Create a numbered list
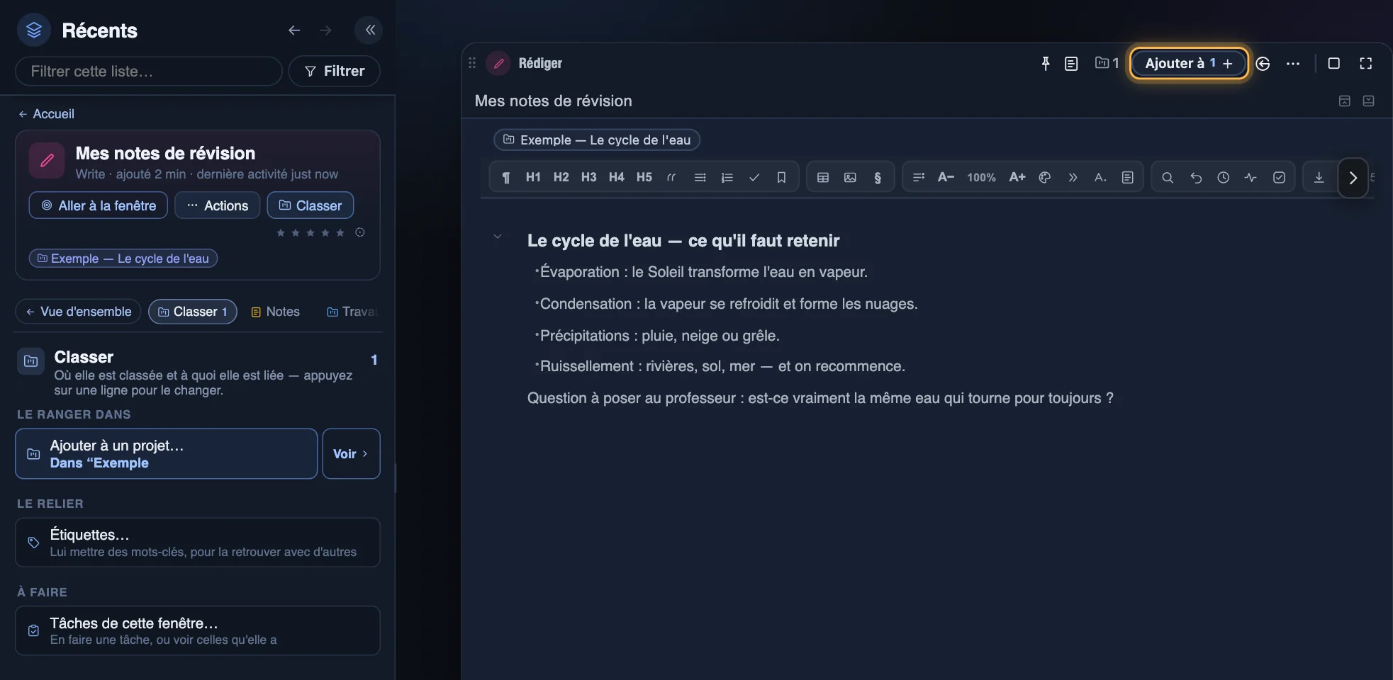This screenshot has width=1393, height=680. pyautogui.click(x=727, y=177)
